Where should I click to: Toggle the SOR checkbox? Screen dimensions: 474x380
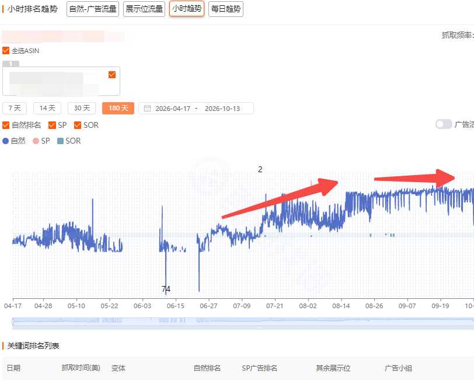click(x=78, y=125)
